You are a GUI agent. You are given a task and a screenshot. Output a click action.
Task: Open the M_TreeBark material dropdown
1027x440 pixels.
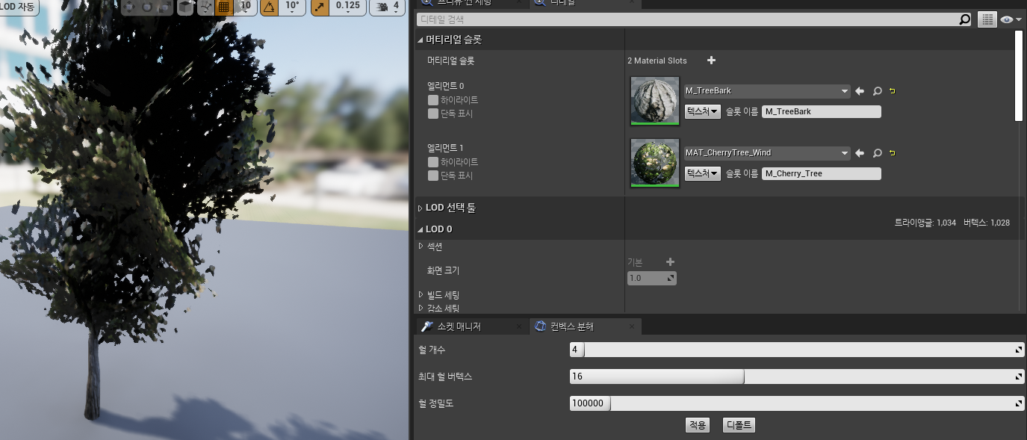tap(767, 91)
